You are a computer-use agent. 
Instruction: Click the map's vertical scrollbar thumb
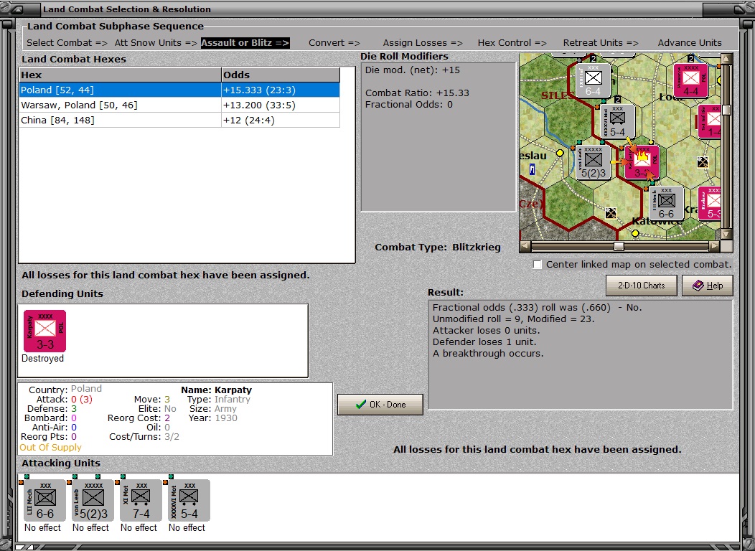click(726, 110)
